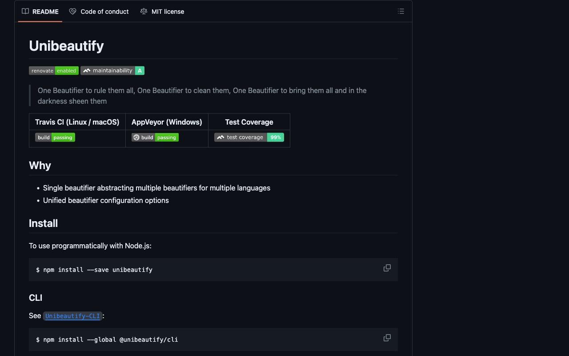Click the Install section heading
569x356 pixels.
[43, 223]
